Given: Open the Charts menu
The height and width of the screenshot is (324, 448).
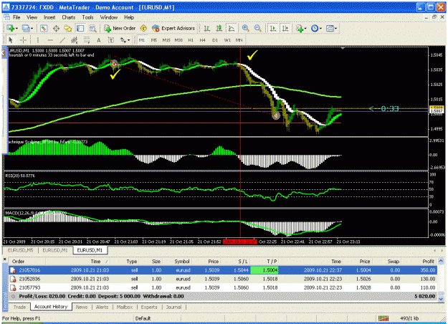Looking at the screenshot, I should [x=69, y=17].
